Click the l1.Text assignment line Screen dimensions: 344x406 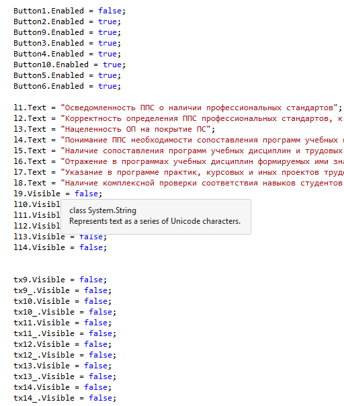point(178,108)
